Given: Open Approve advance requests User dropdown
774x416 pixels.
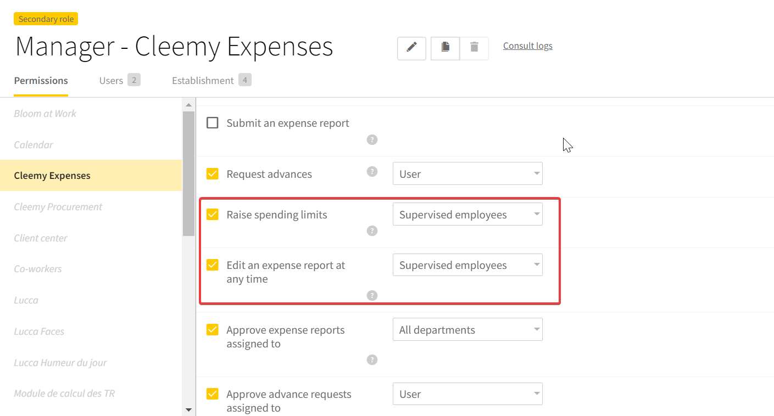Looking at the screenshot, I should (x=467, y=393).
